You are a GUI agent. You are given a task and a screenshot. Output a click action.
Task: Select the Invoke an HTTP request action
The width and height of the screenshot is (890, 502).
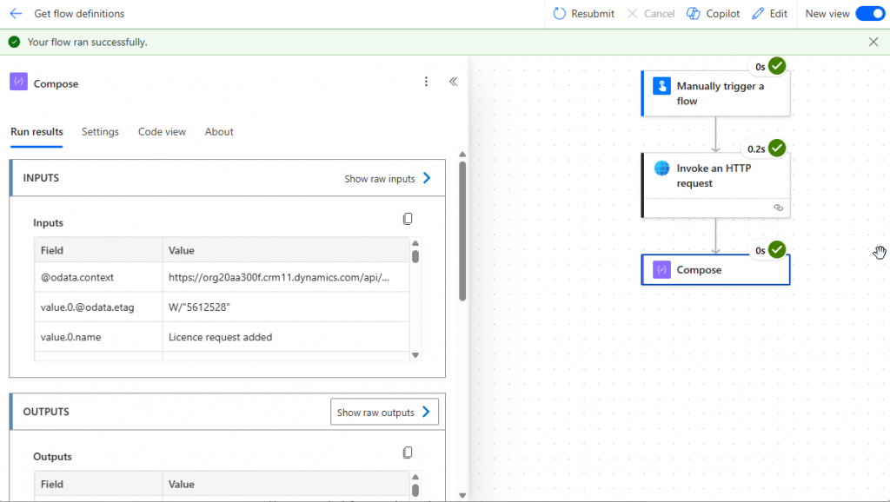715,175
